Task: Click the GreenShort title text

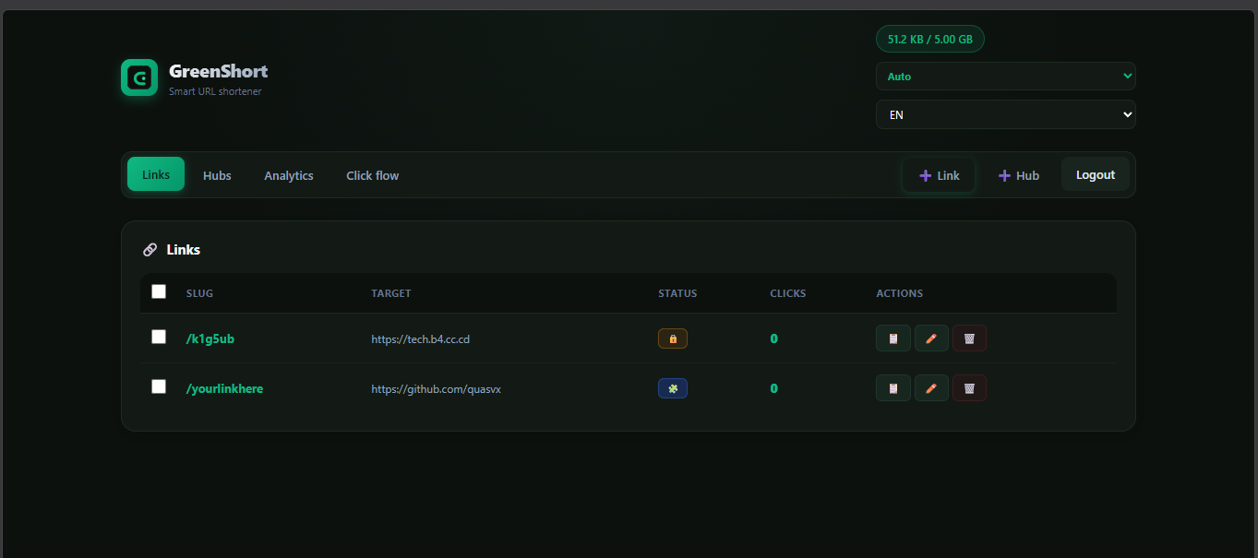Action: click(x=219, y=71)
